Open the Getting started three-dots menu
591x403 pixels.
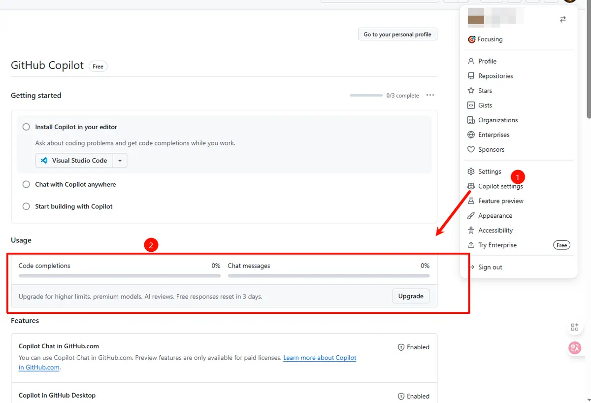(430, 95)
